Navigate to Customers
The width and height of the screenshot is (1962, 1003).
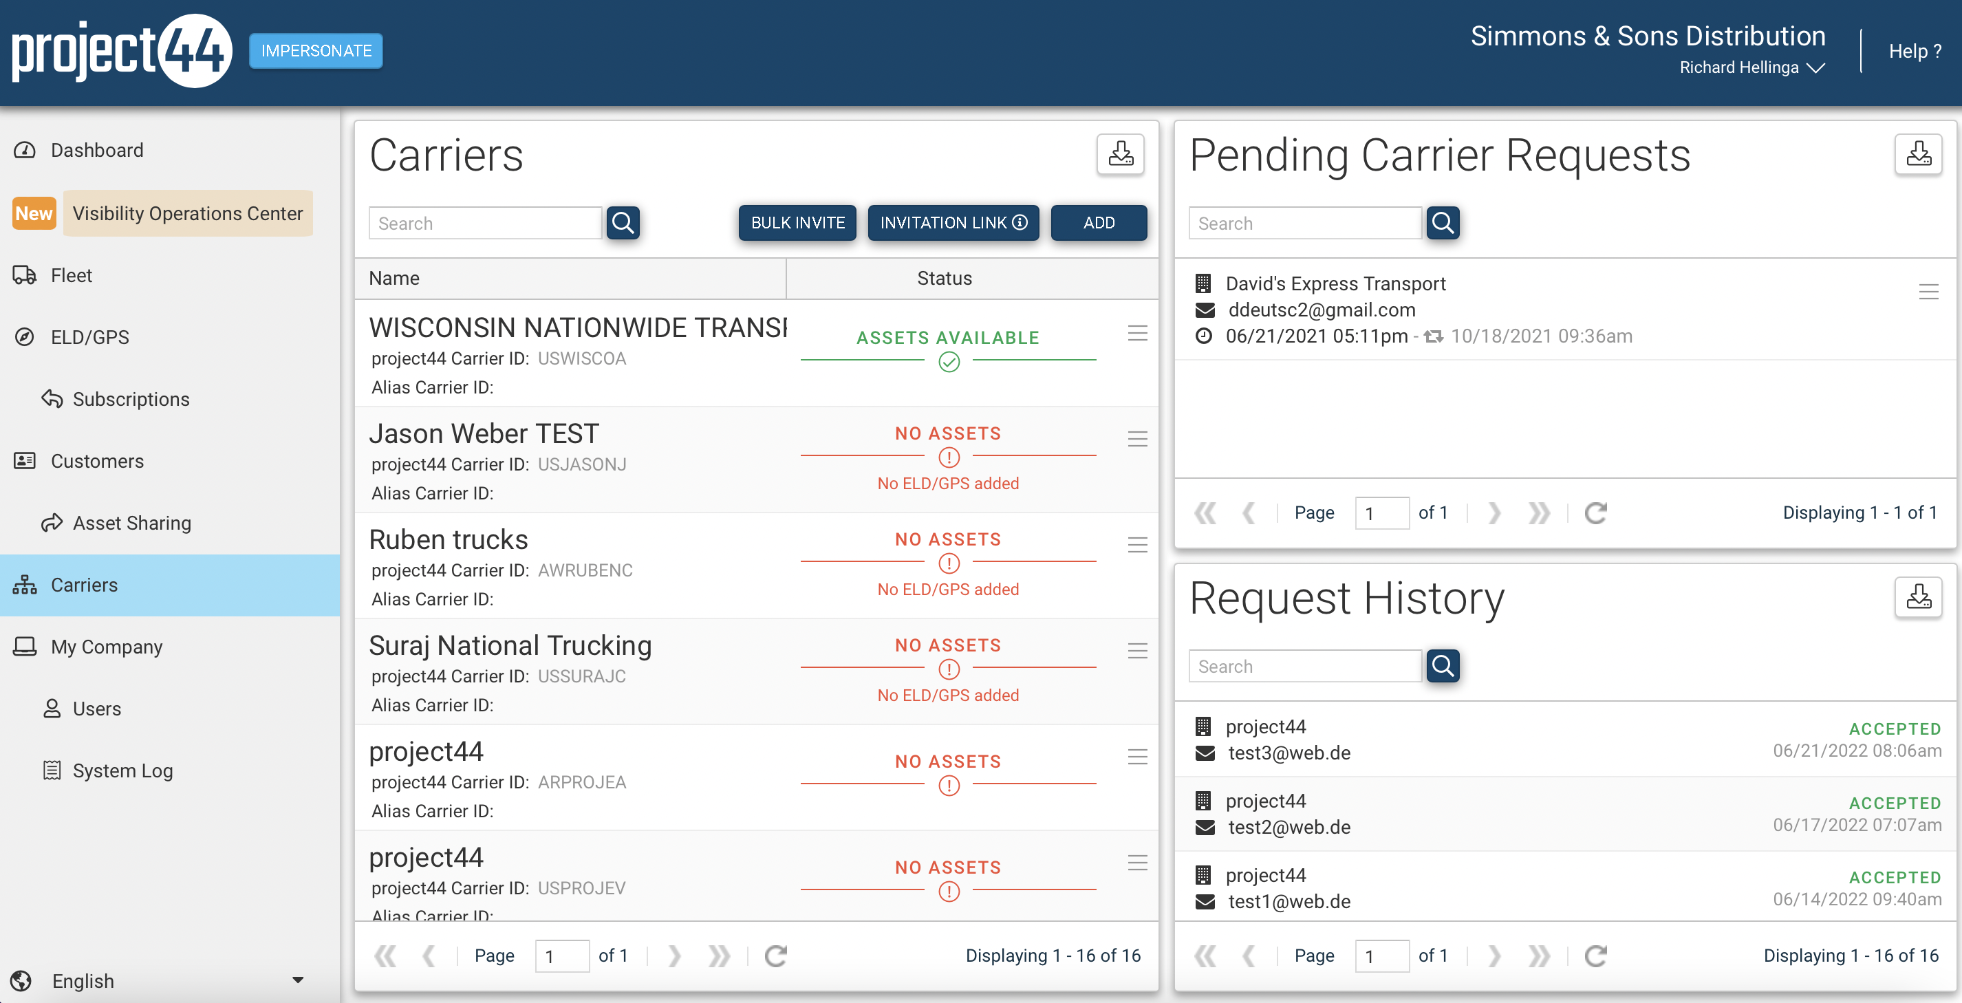[170, 461]
